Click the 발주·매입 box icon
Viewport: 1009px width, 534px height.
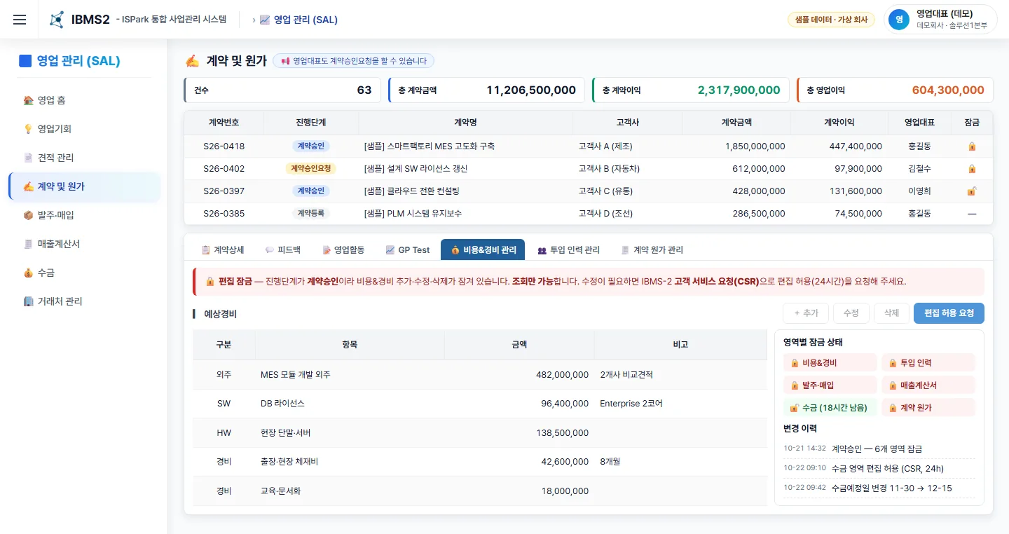coord(28,215)
